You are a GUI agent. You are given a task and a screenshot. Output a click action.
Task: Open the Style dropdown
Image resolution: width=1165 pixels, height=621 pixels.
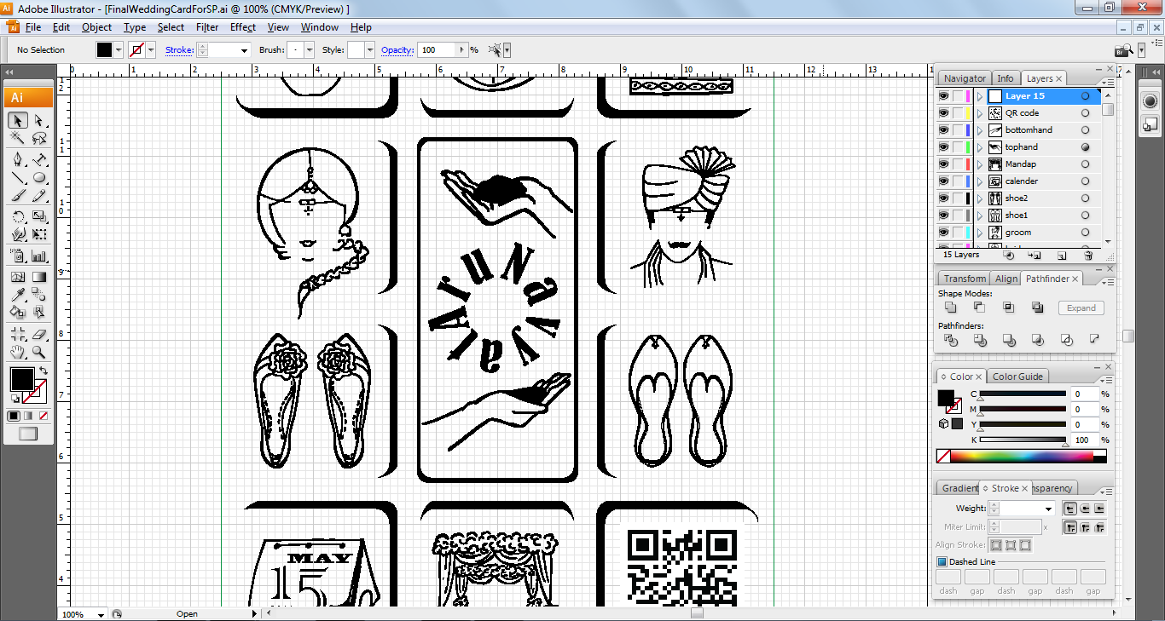coord(370,50)
